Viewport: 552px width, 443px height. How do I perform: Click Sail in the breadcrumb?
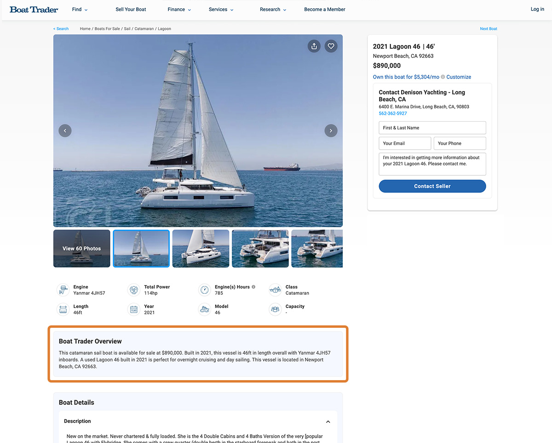tap(127, 29)
